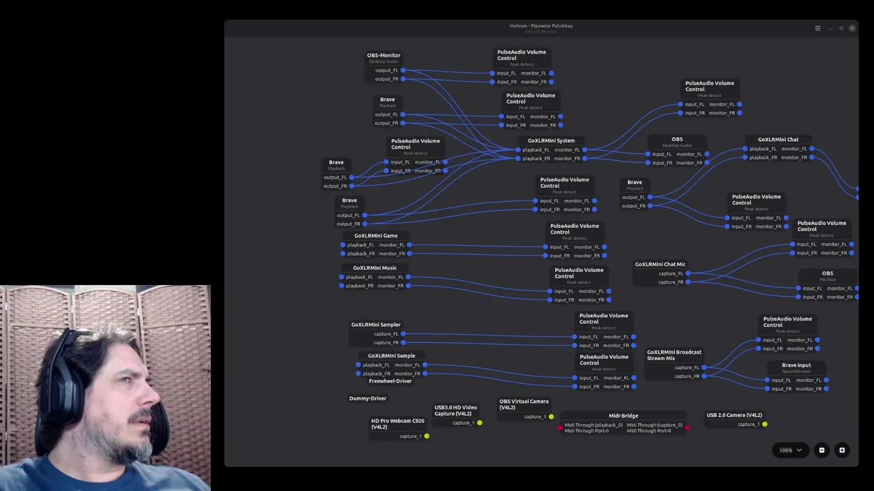Click HD Pro Webcam C920 yellow capture_1 port
Screen dimensions: 874x491
[427, 436]
